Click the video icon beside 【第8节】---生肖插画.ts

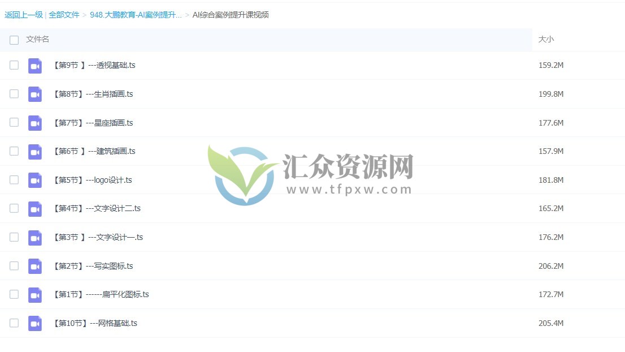[34, 94]
